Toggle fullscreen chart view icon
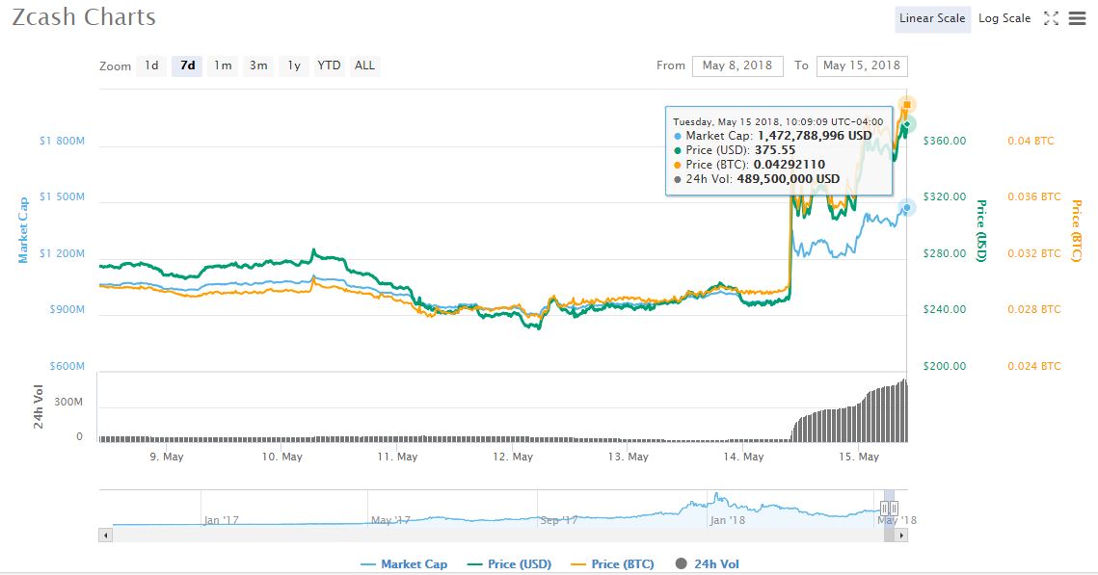This screenshot has height=575, width=1098. [x=1051, y=19]
